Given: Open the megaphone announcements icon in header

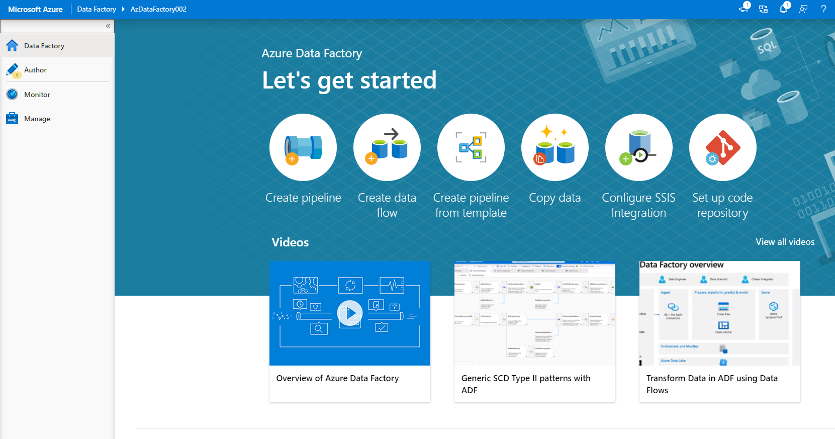Looking at the screenshot, I should 744,9.
